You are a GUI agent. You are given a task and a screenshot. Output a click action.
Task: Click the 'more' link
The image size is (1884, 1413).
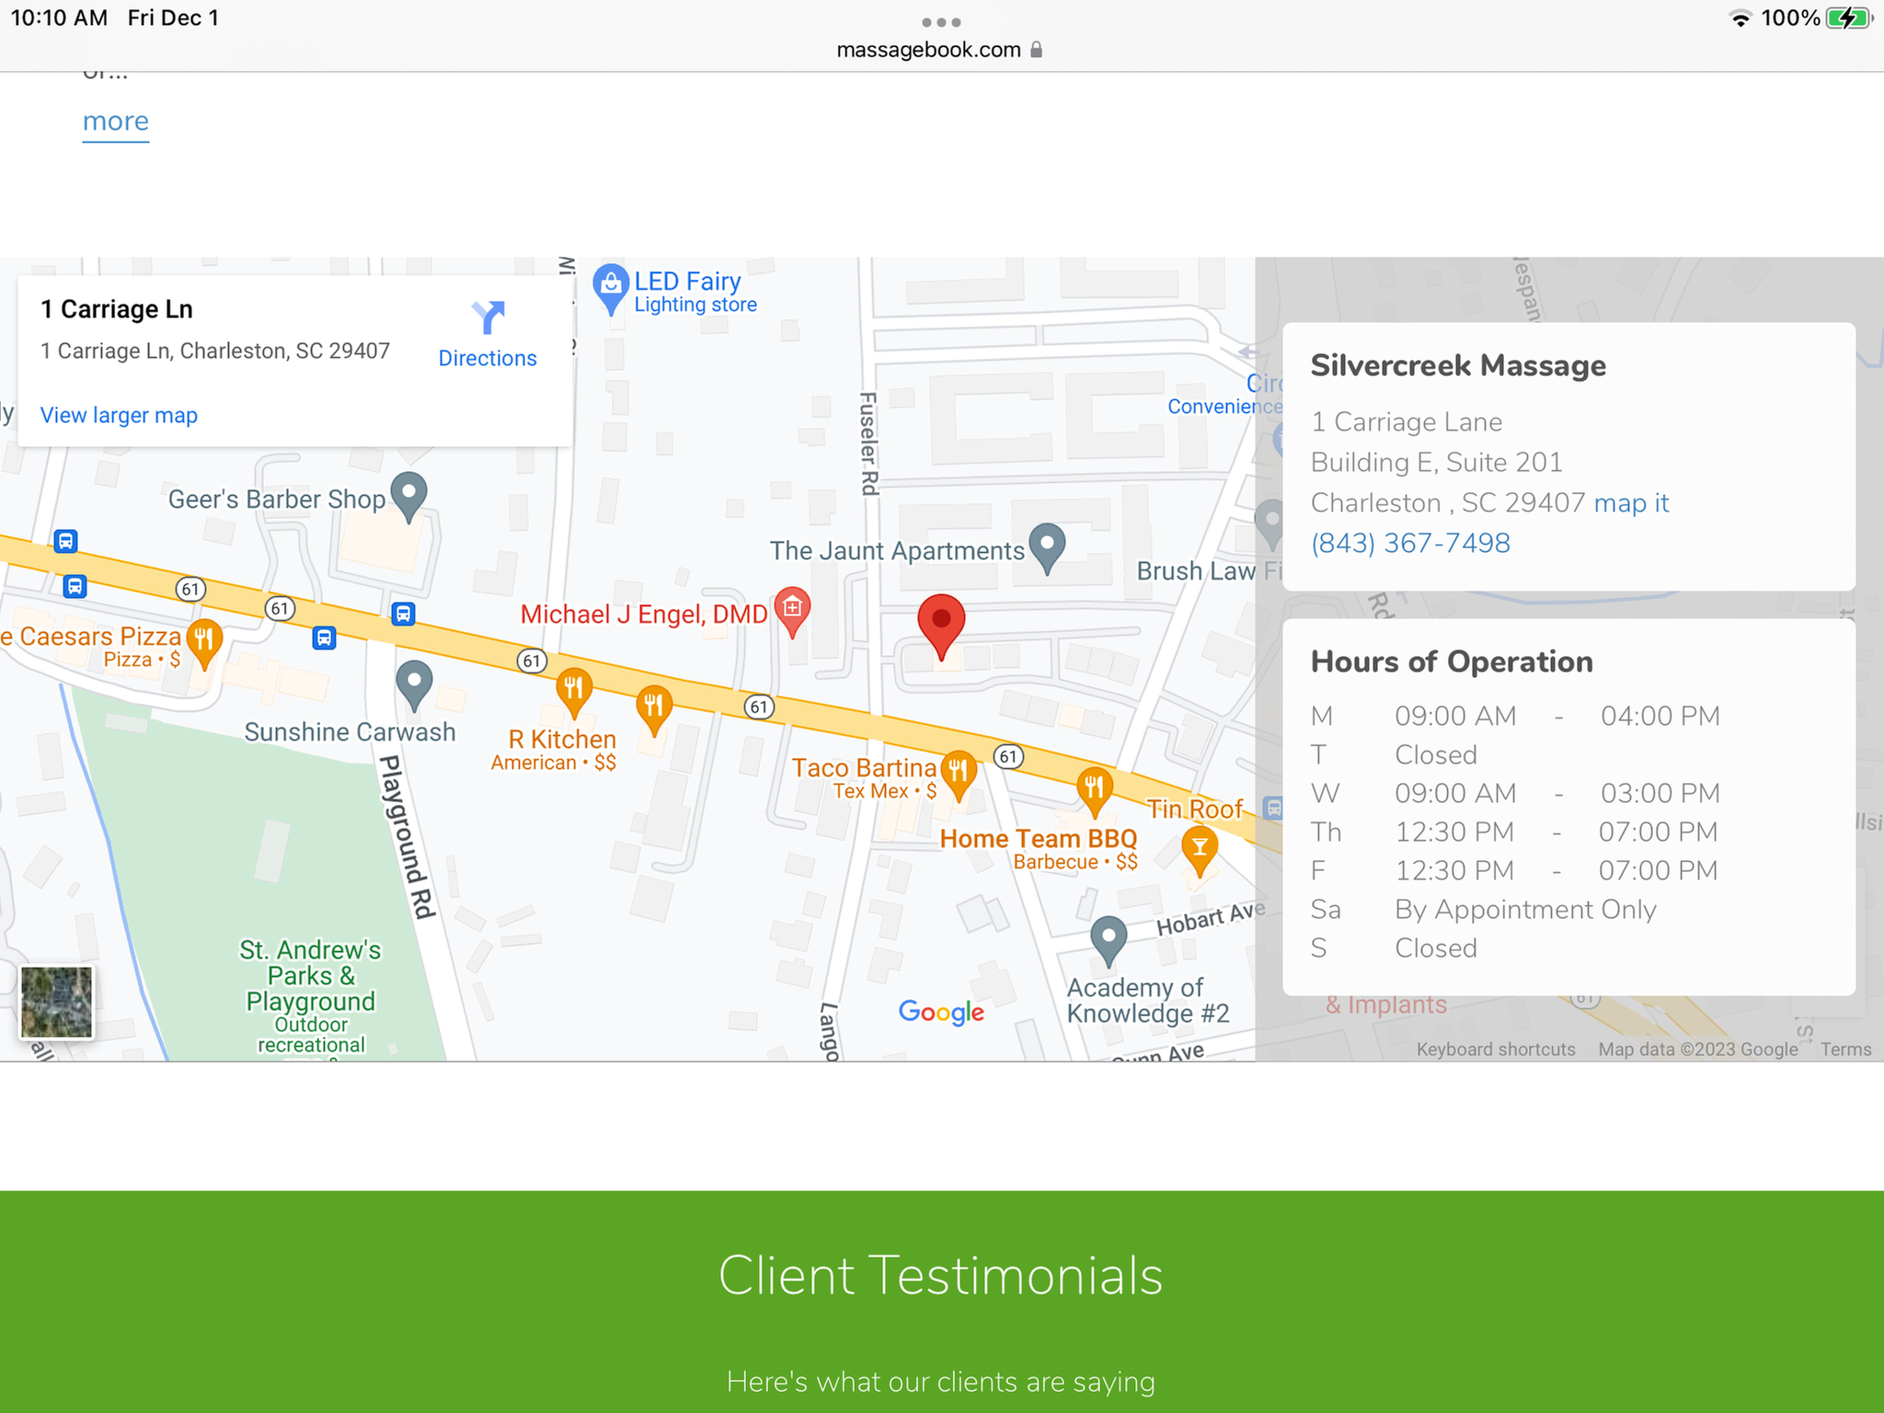(x=116, y=121)
